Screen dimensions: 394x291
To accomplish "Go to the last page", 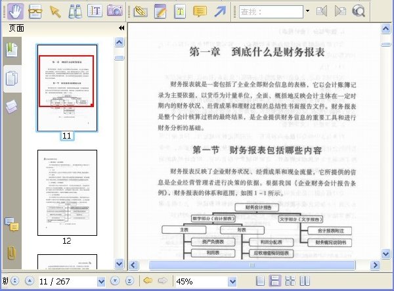I will point(129,280).
